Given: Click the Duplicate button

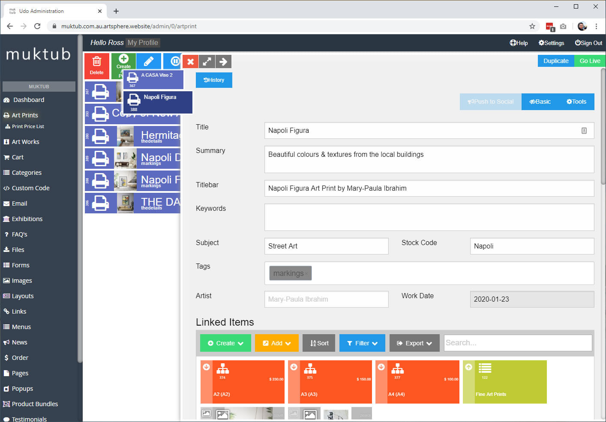Looking at the screenshot, I should 556,61.
